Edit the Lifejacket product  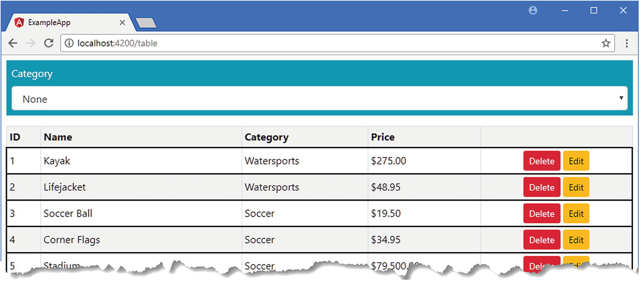pos(576,187)
